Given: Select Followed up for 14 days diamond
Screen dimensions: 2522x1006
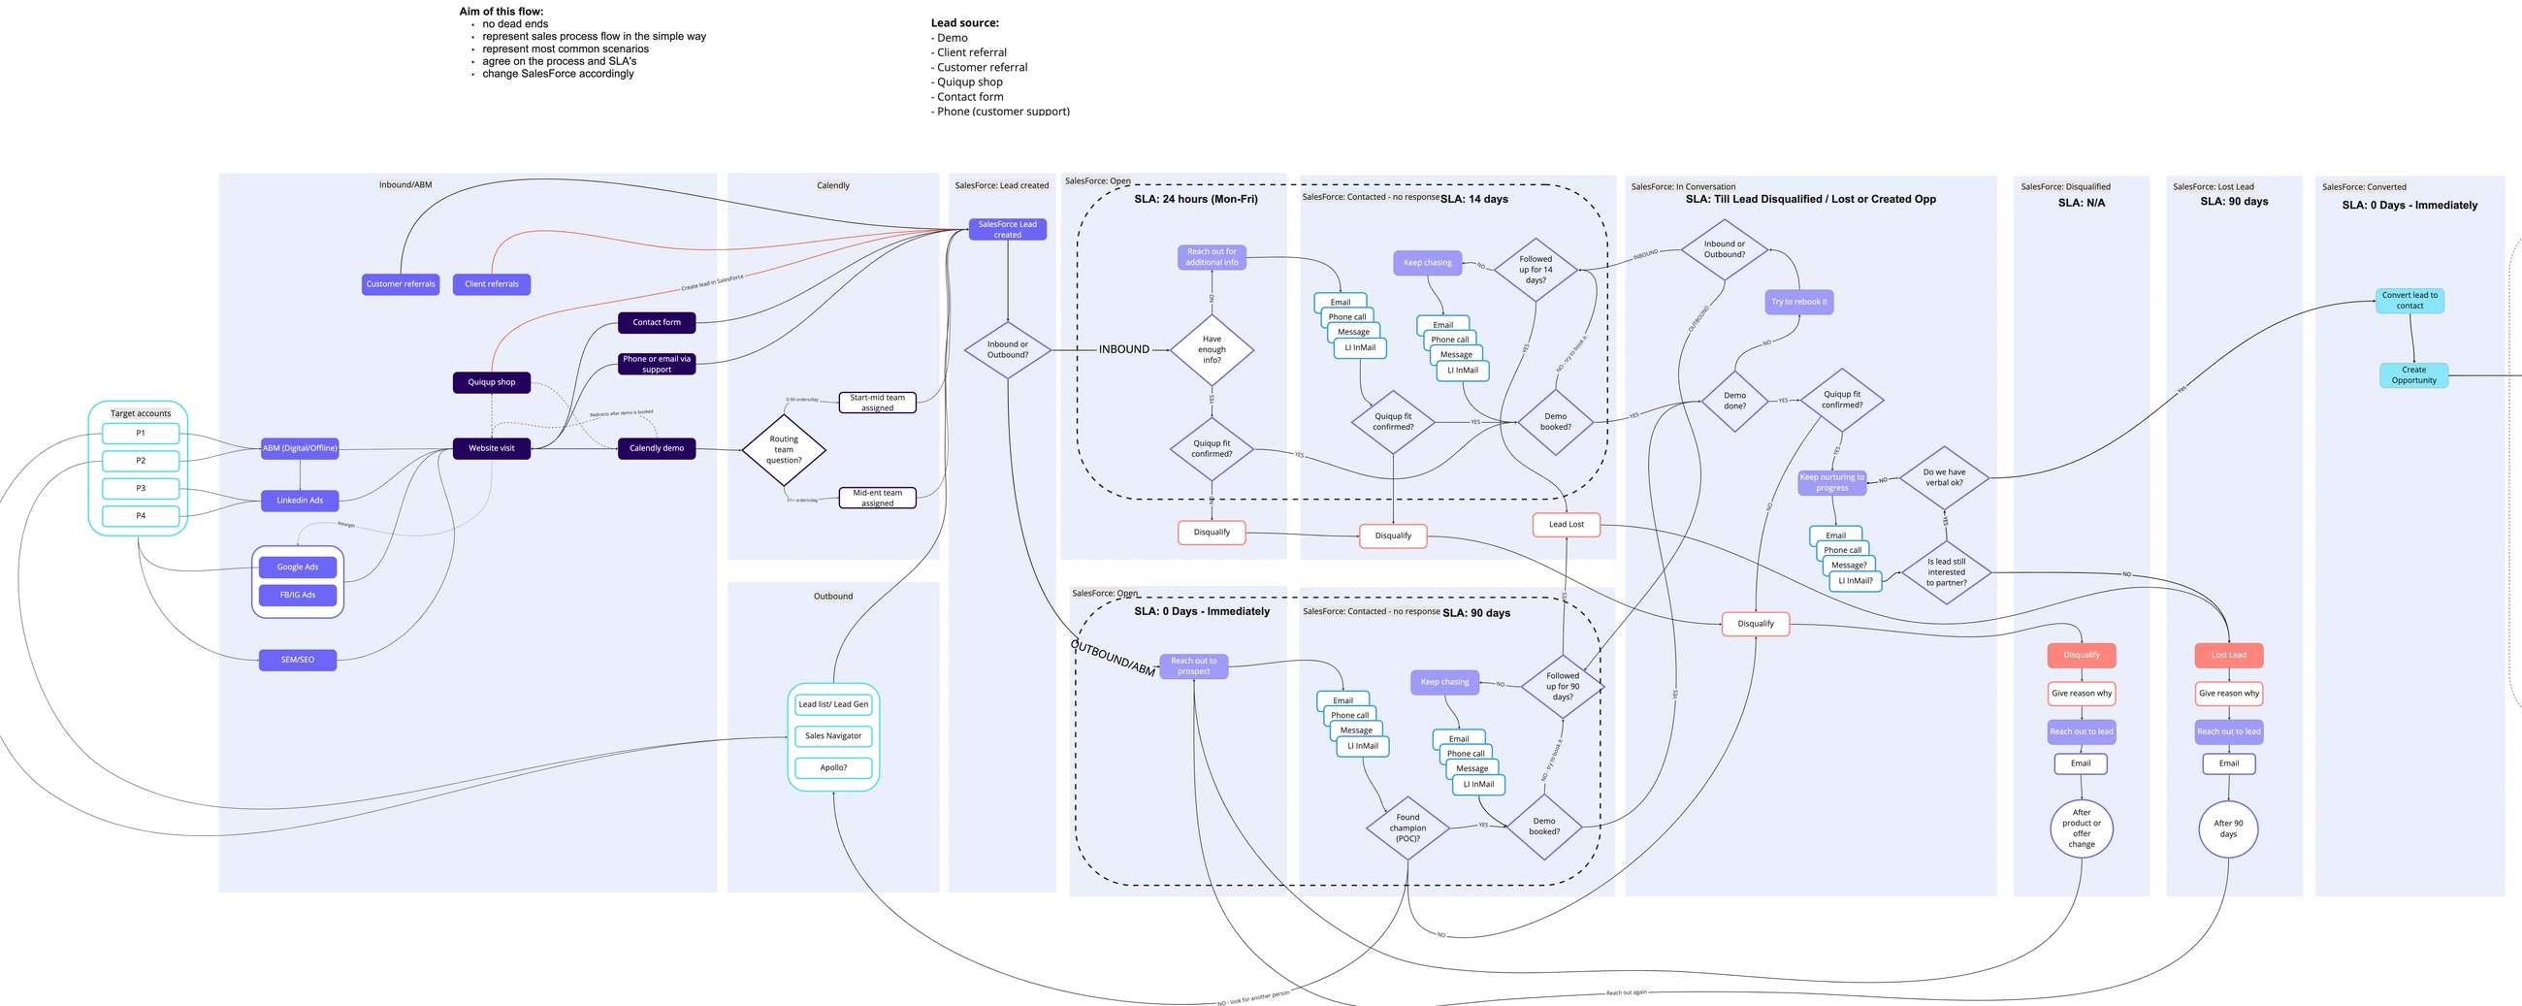Looking at the screenshot, I should click(1536, 271).
